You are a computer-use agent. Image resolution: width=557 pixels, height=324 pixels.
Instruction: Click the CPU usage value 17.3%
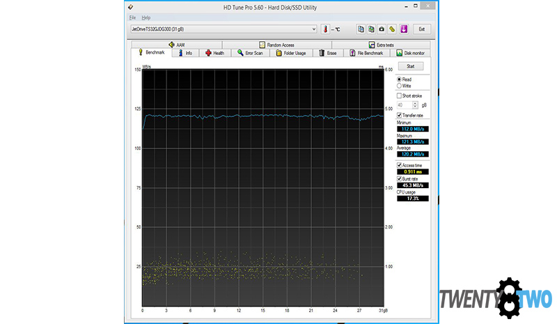[x=412, y=199]
